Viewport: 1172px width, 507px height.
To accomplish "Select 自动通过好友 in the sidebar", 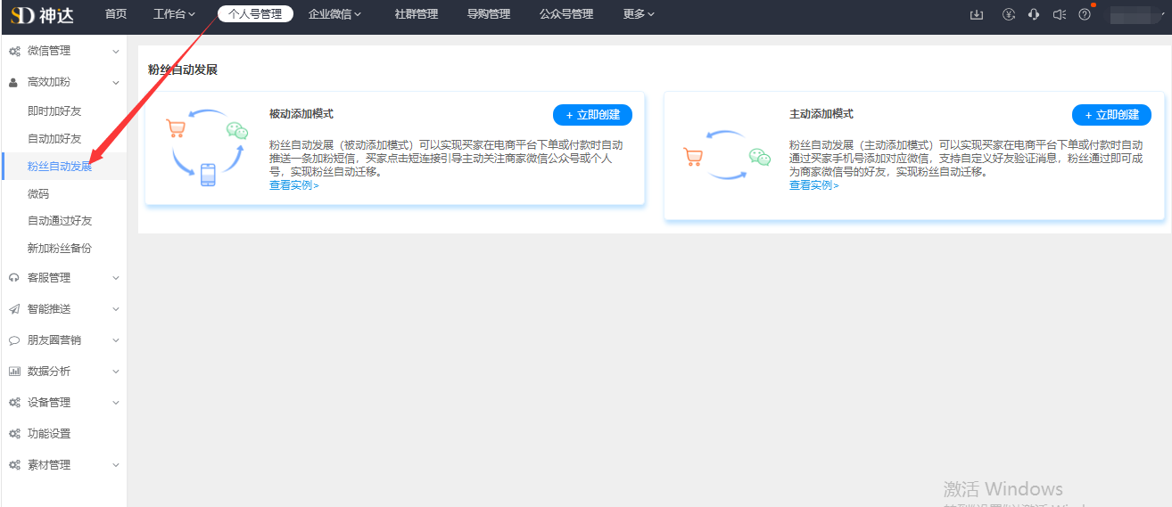I will click(x=60, y=221).
